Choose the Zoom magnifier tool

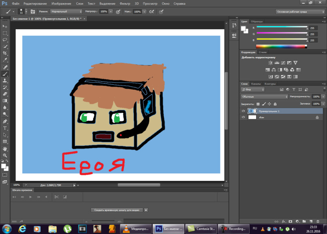(x=5, y=155)
